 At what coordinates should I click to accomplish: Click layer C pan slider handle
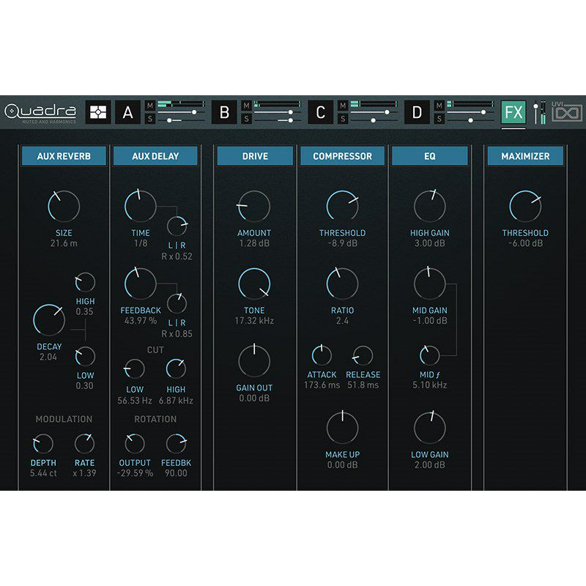373,120
